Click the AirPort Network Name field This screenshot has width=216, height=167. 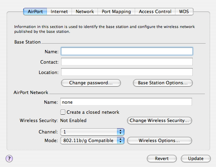(x=126, y=102)
